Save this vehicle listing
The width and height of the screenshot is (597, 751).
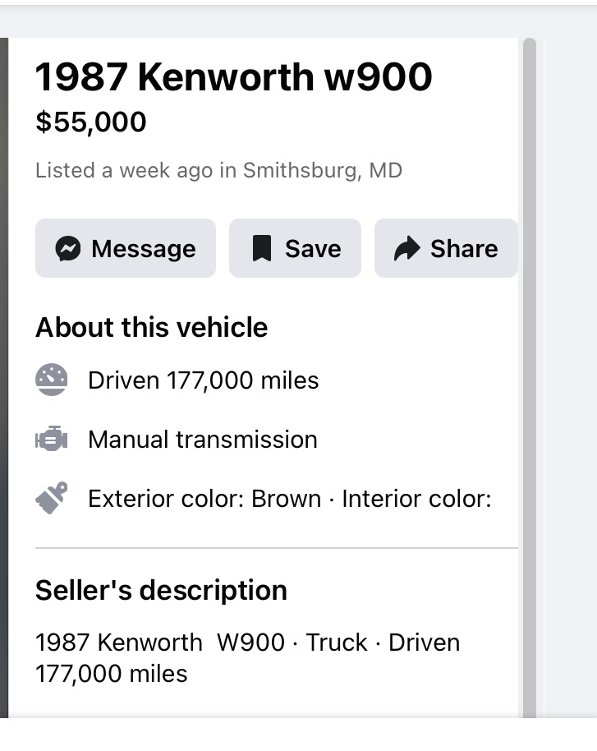[x=295, y=248]
